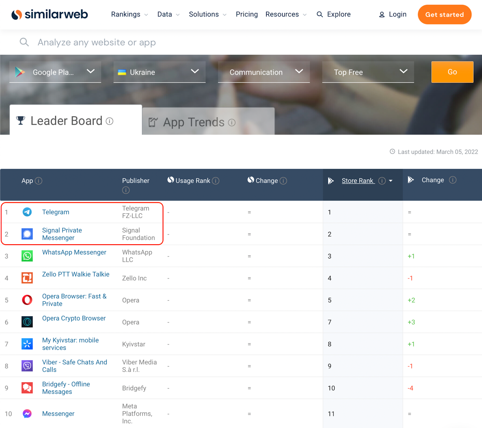This screenshot has width=482, height=428.
Task: Click the Zello PTT Walkie Talkie icon
Action: coord(27,278)
